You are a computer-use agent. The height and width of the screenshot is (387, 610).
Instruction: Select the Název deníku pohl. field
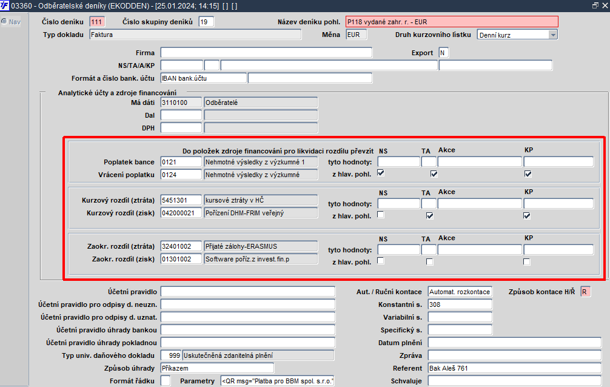452,22
